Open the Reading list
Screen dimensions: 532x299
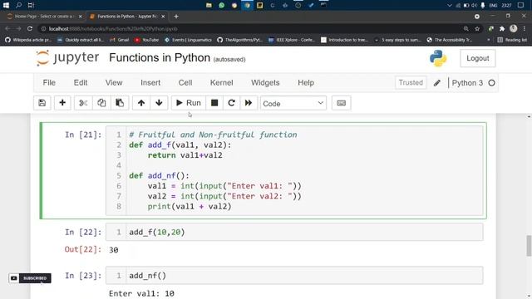[x=512, y=40]
